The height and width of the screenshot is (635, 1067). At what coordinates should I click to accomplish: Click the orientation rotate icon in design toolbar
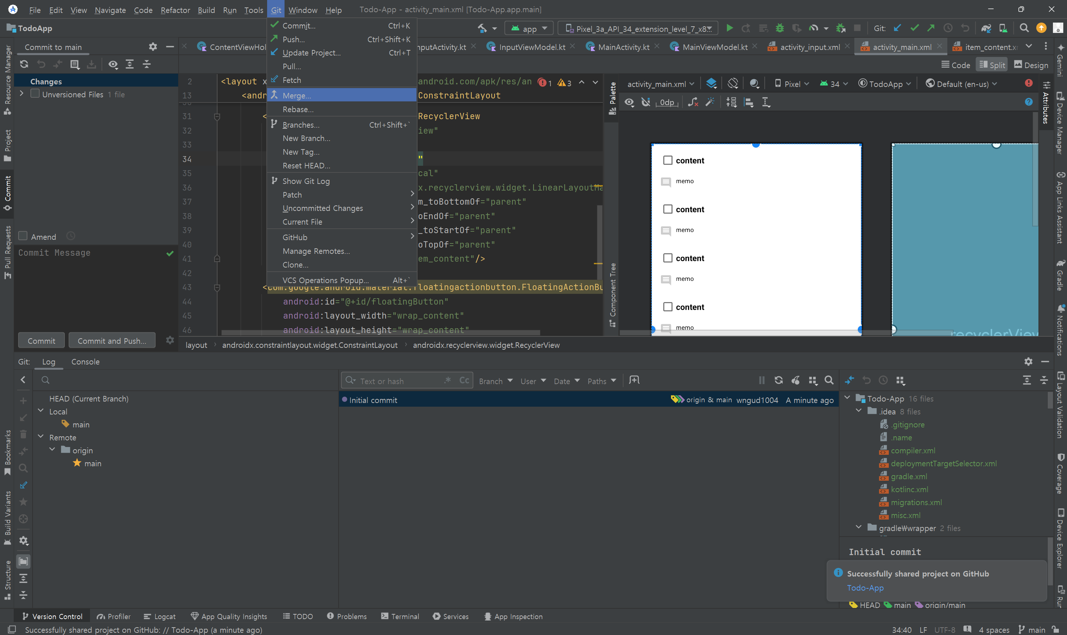[x=733, y=83]
